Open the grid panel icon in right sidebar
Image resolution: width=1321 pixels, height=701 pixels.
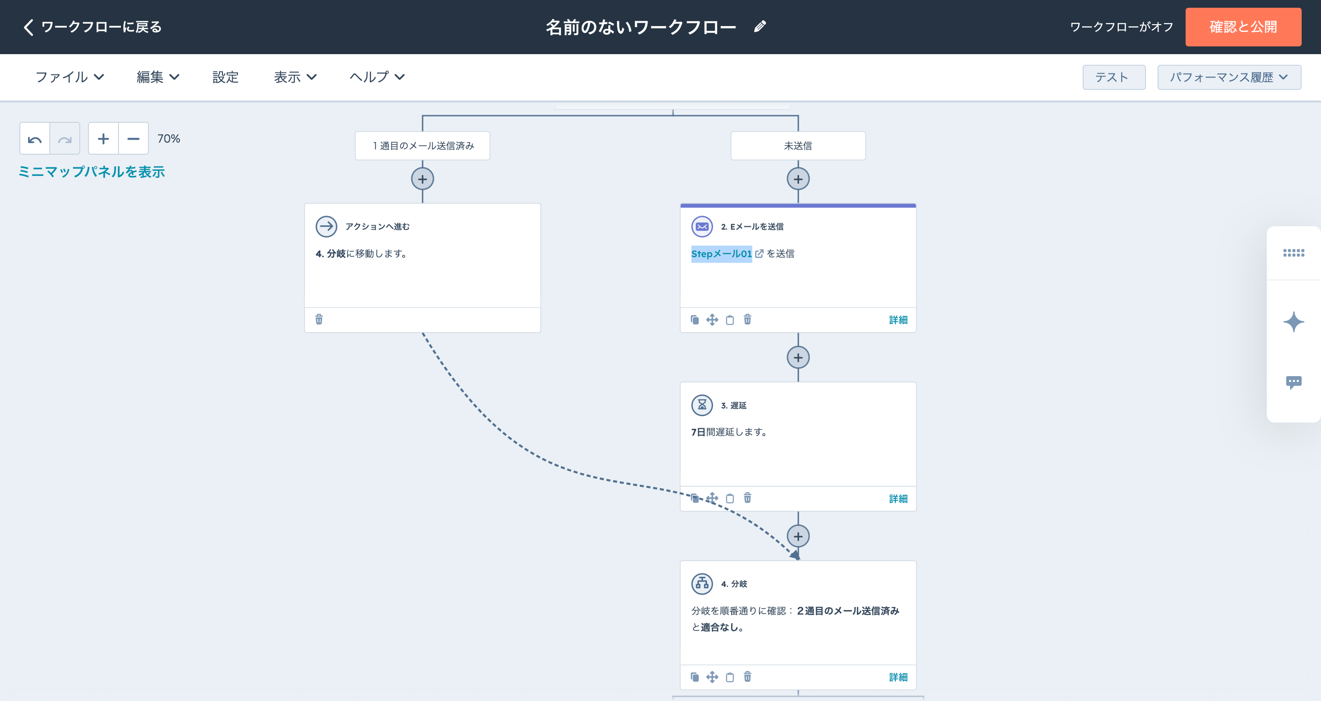pyautogui.click(x=1293, y=253)
